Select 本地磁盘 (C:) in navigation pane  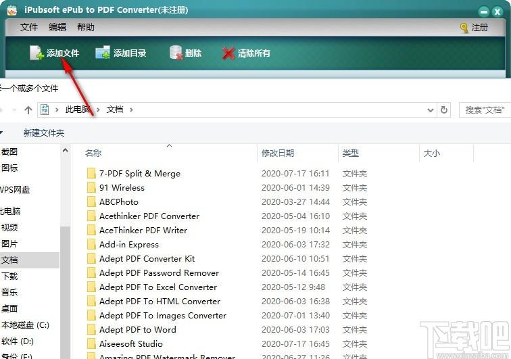click(25, 325)
